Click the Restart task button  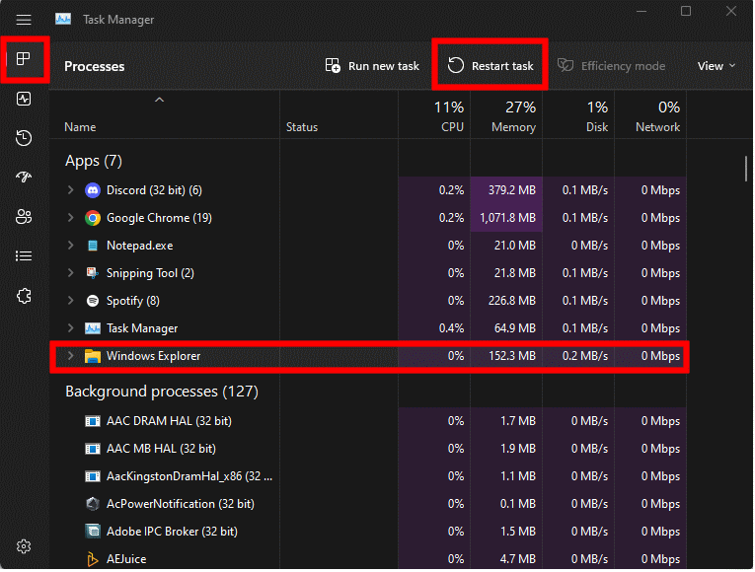point(491,66)
